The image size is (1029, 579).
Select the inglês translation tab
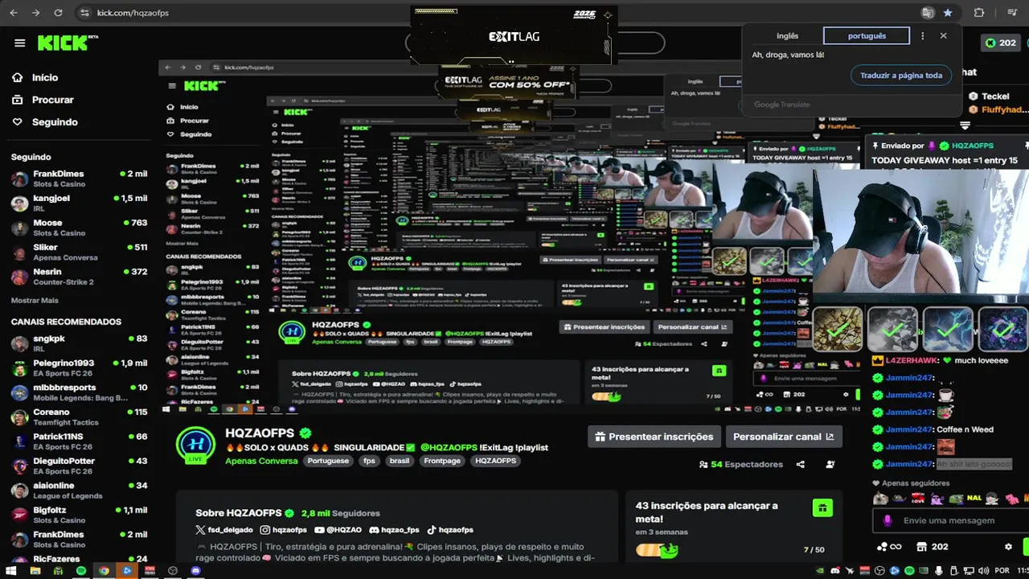(787, 35)
